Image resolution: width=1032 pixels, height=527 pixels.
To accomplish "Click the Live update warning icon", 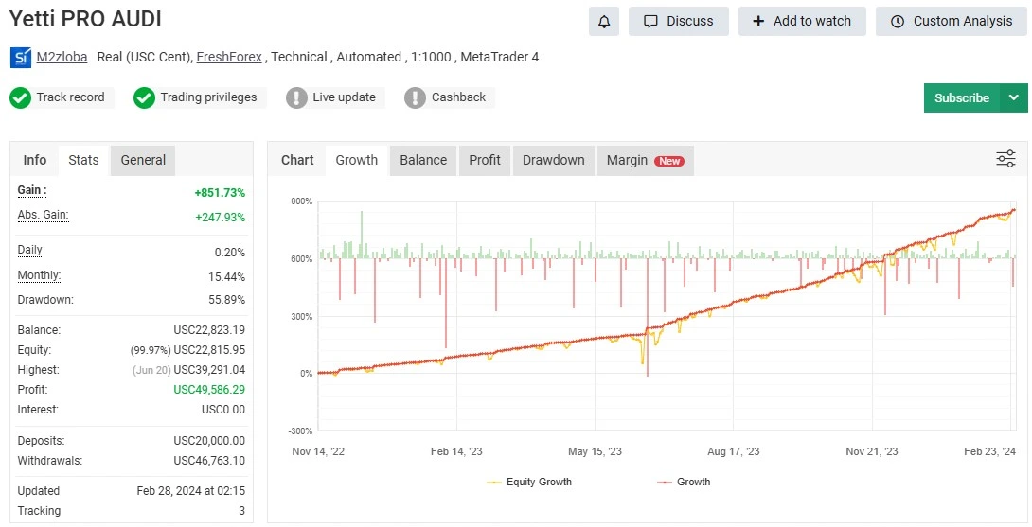I will [x=297, y=97].
